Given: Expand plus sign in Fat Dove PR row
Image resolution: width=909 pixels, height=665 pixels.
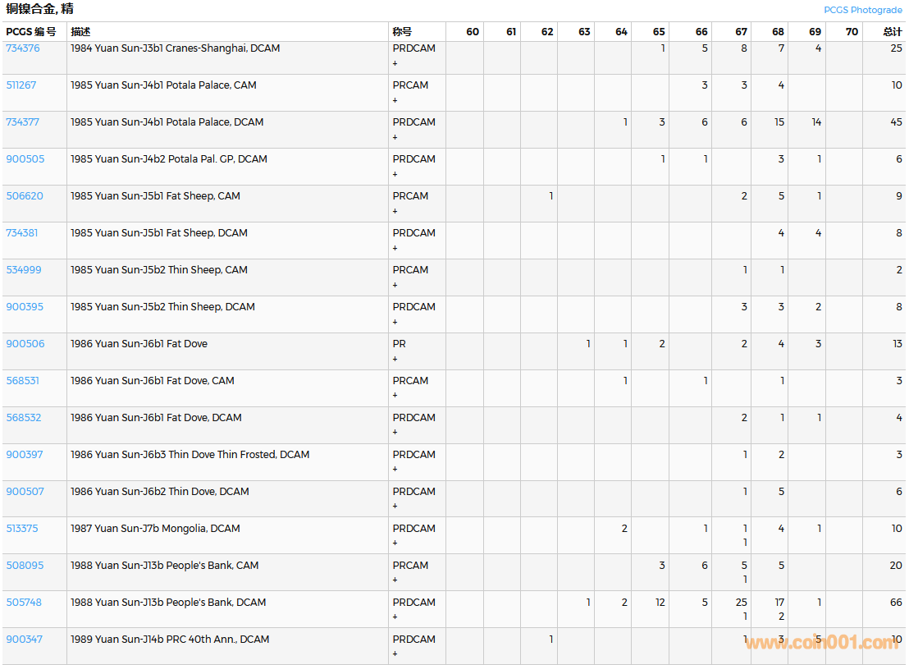Looking at the screenshot, I should coord(395,359).
